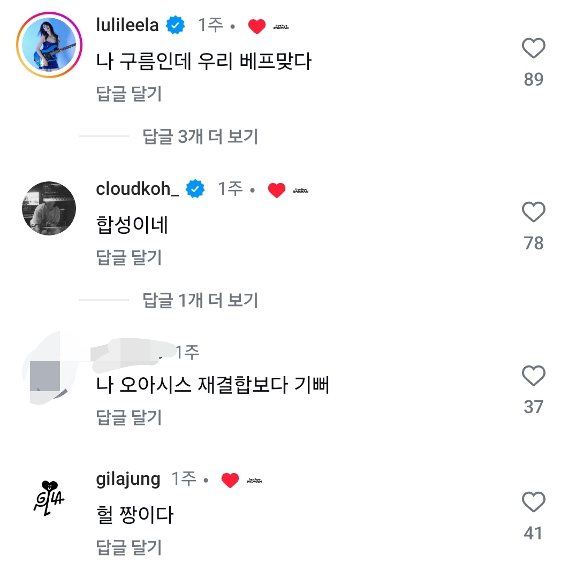The width and height of the screenshot is (576, 564).
Task: Expand 답글 1개 더 보기 replies
Action: click(x=200, y=300)
